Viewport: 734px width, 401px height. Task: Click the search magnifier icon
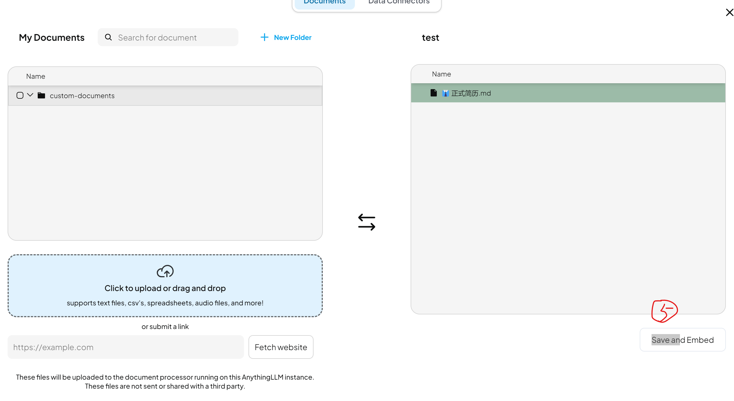108,37
